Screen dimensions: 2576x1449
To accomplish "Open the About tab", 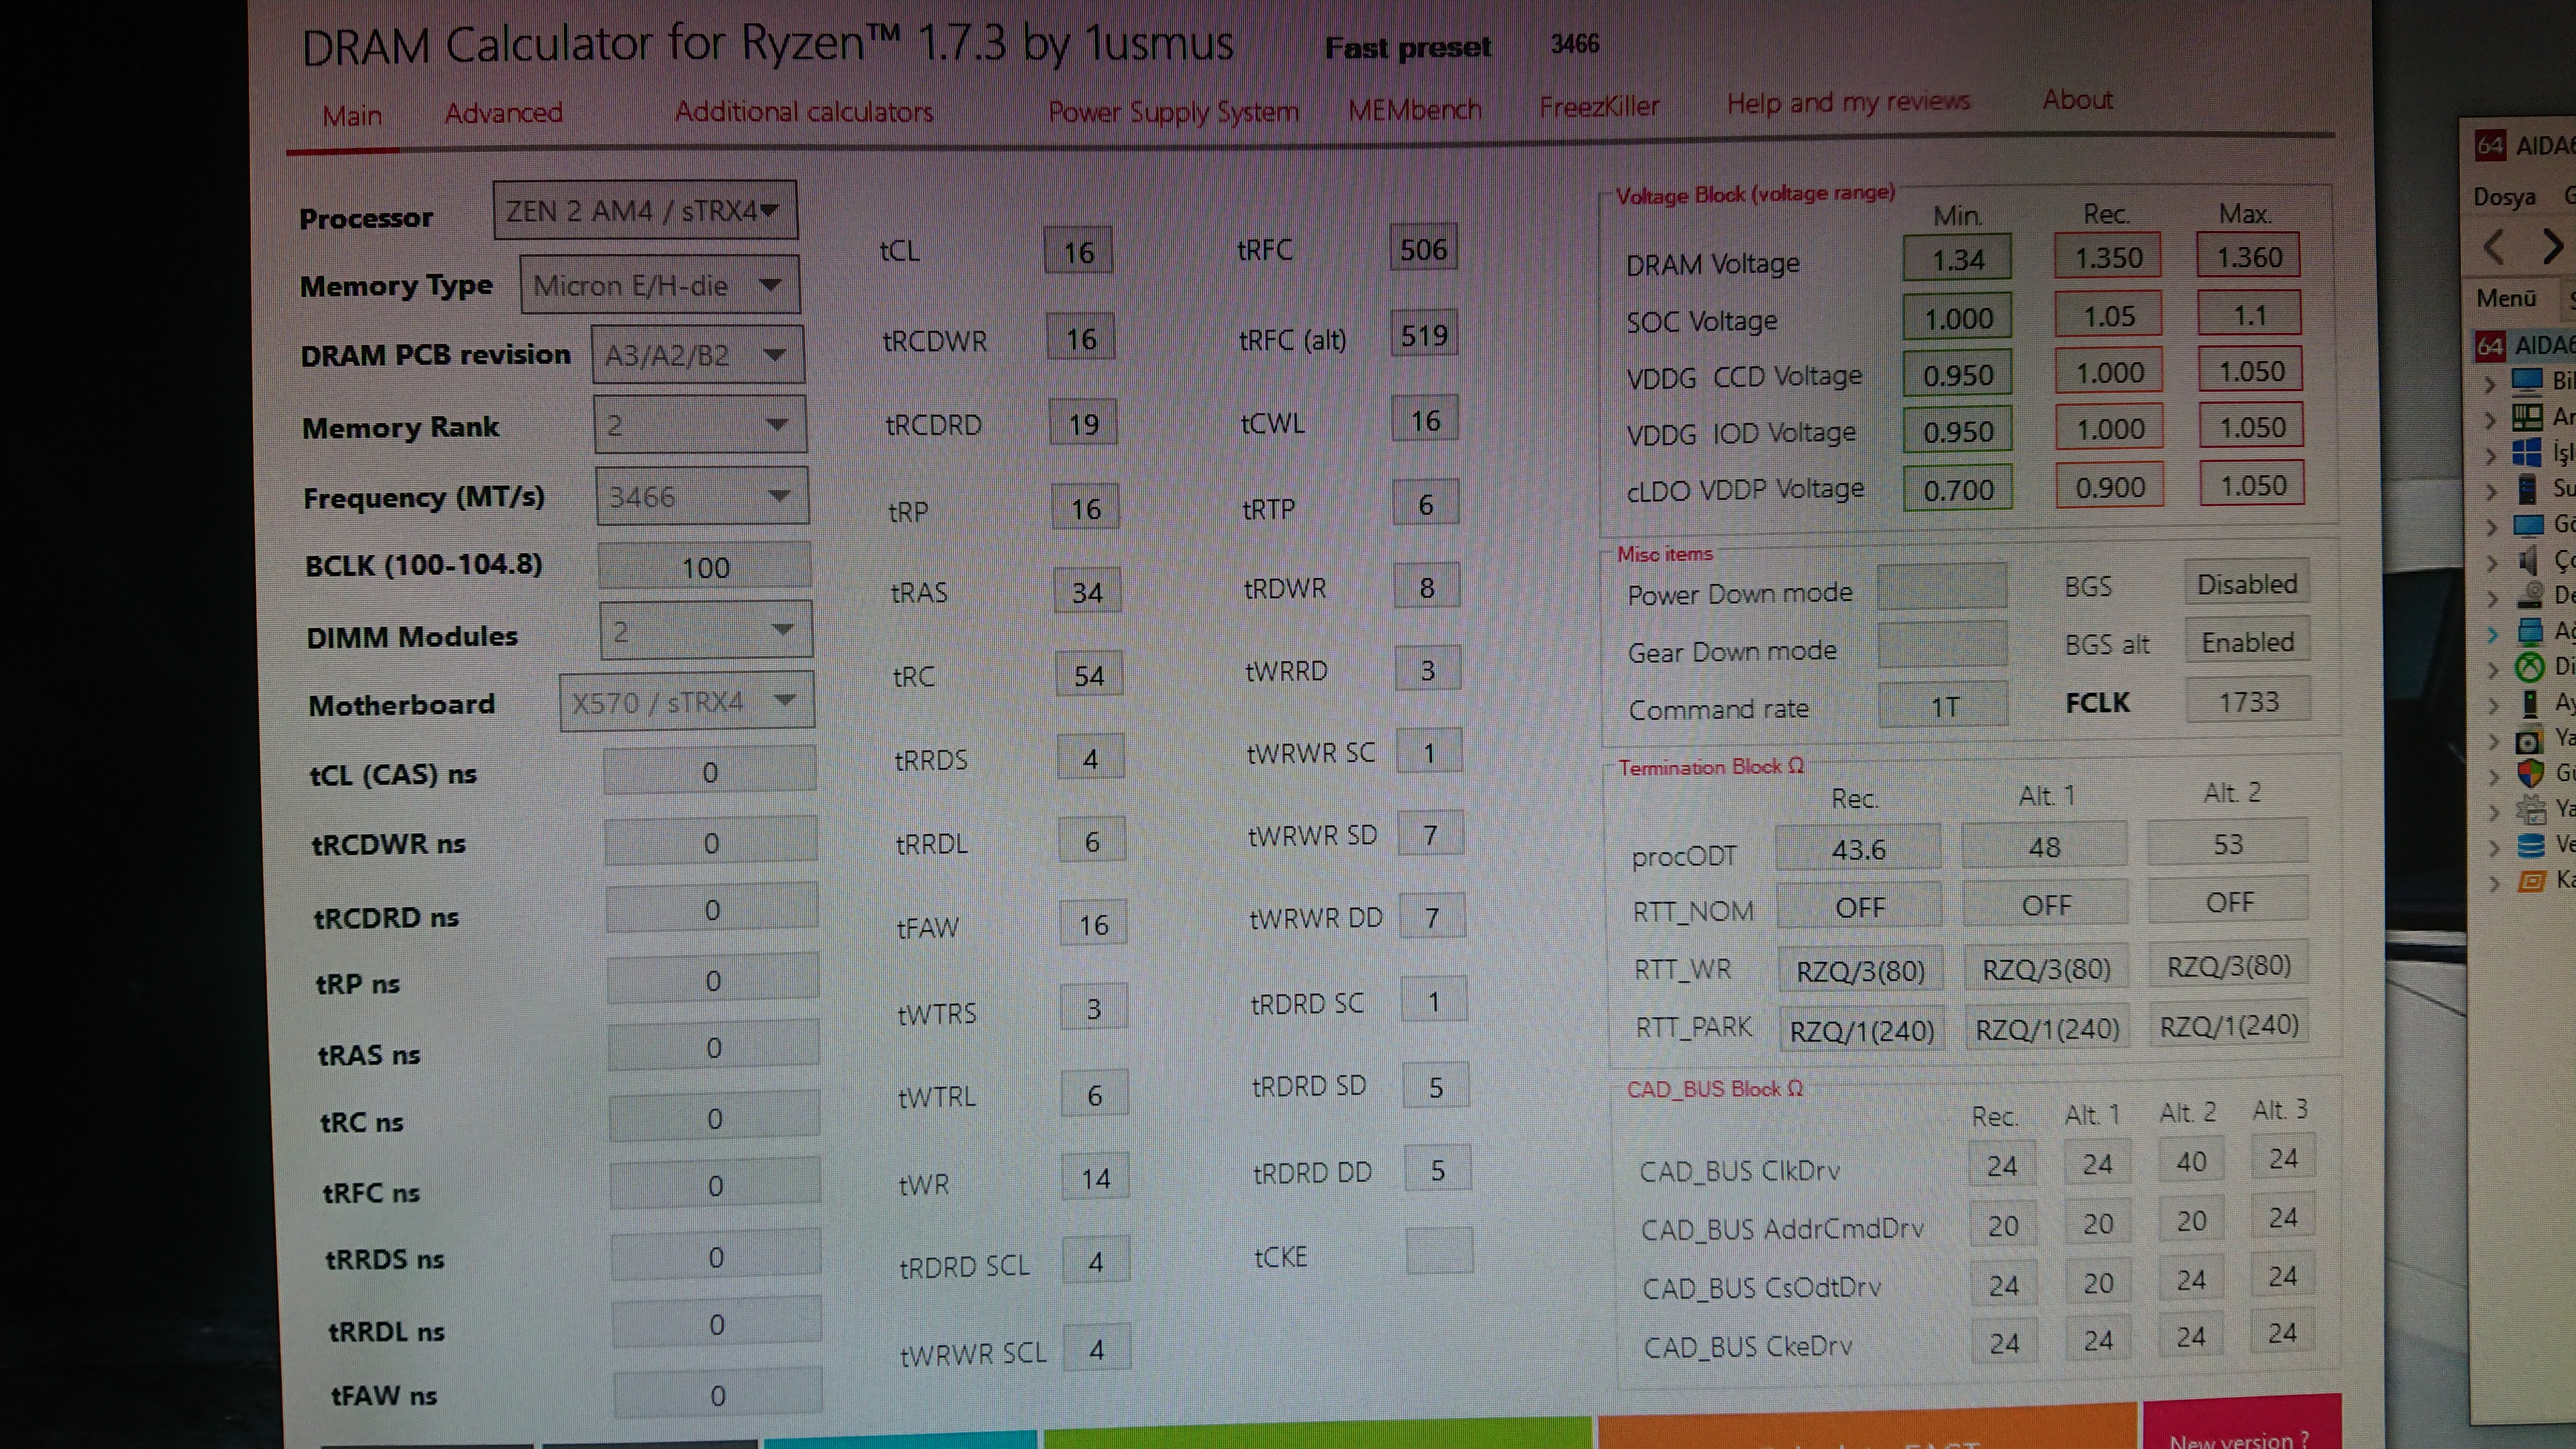I will tap(2078, 99).
